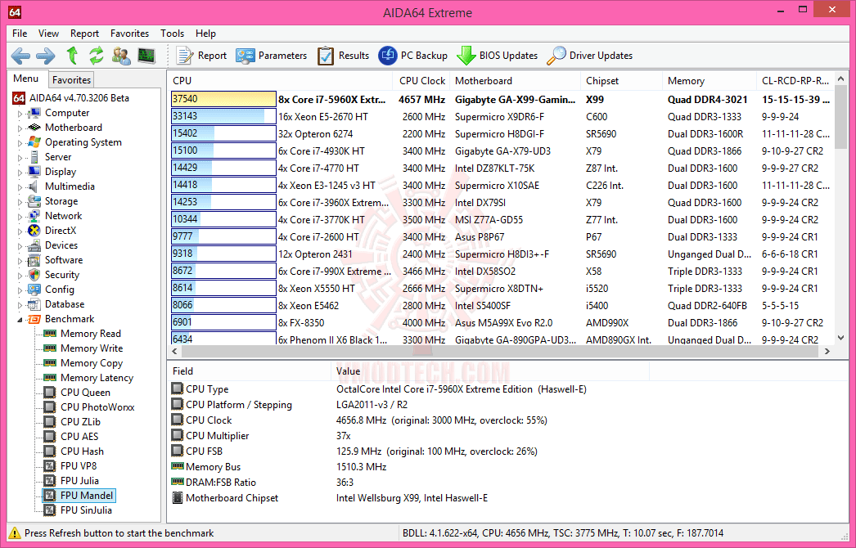Click the Refresh icon to start benchmark
The height and width of the screenshot is (548, 856).
pyautogui.click(x=97, y=56)
